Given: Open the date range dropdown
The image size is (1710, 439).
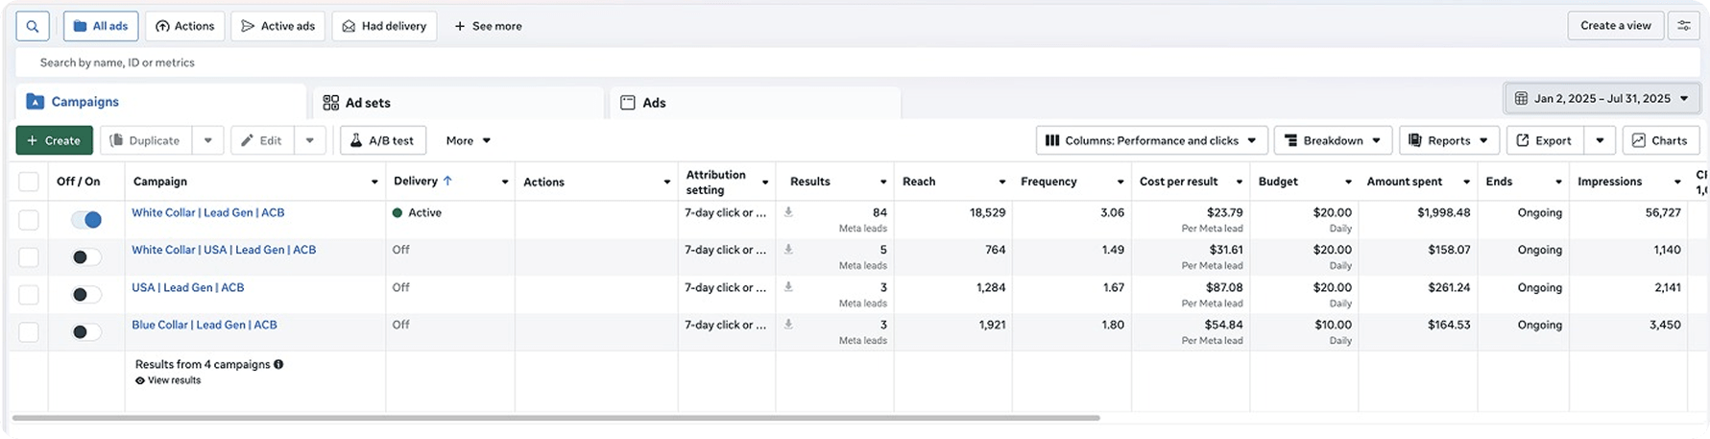Looking at the screenshot, I should [x=1601, y=99].
